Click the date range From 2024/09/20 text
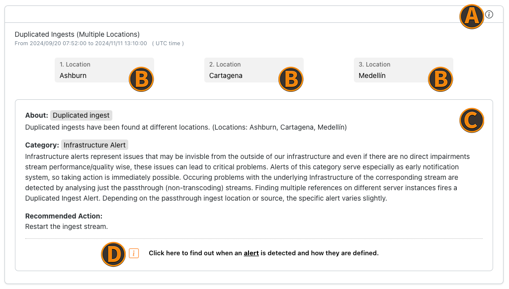 [x=81, y=44]
